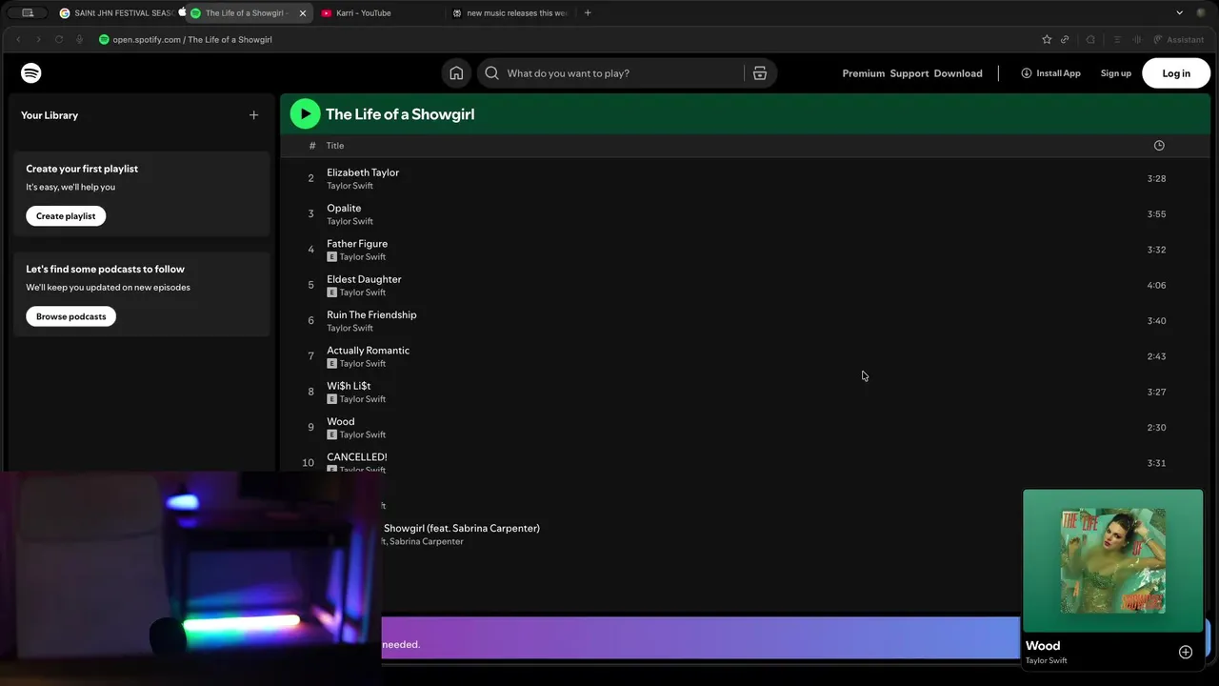Click Sabrina Carpenter artist link in last track
This screenshot has height=686, width=1219.
[x=427, y=541]
